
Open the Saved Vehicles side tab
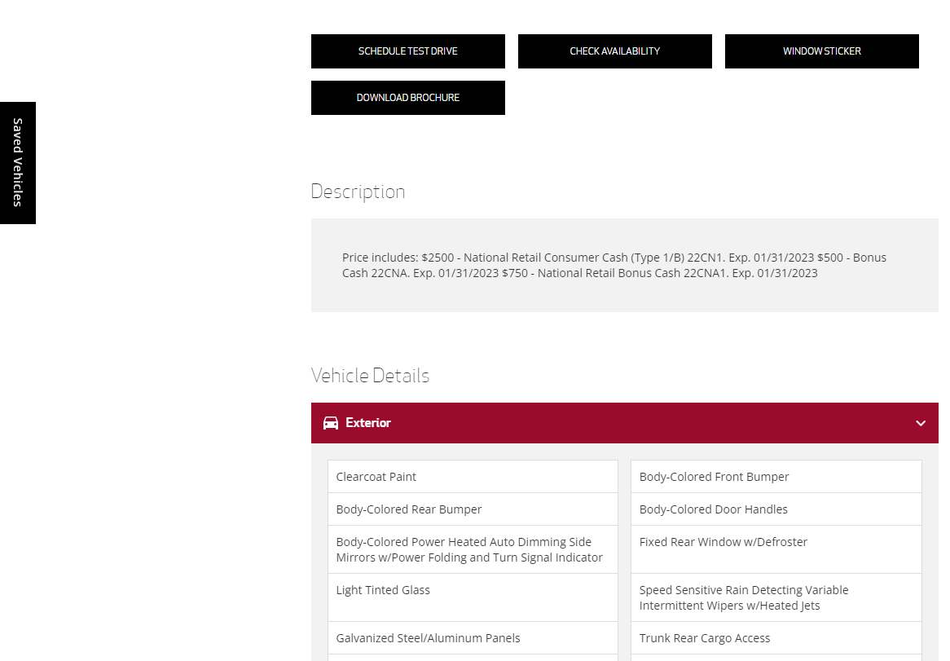(18, 163)
